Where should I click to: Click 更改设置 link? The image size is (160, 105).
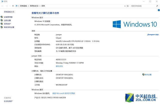[148, 75]
